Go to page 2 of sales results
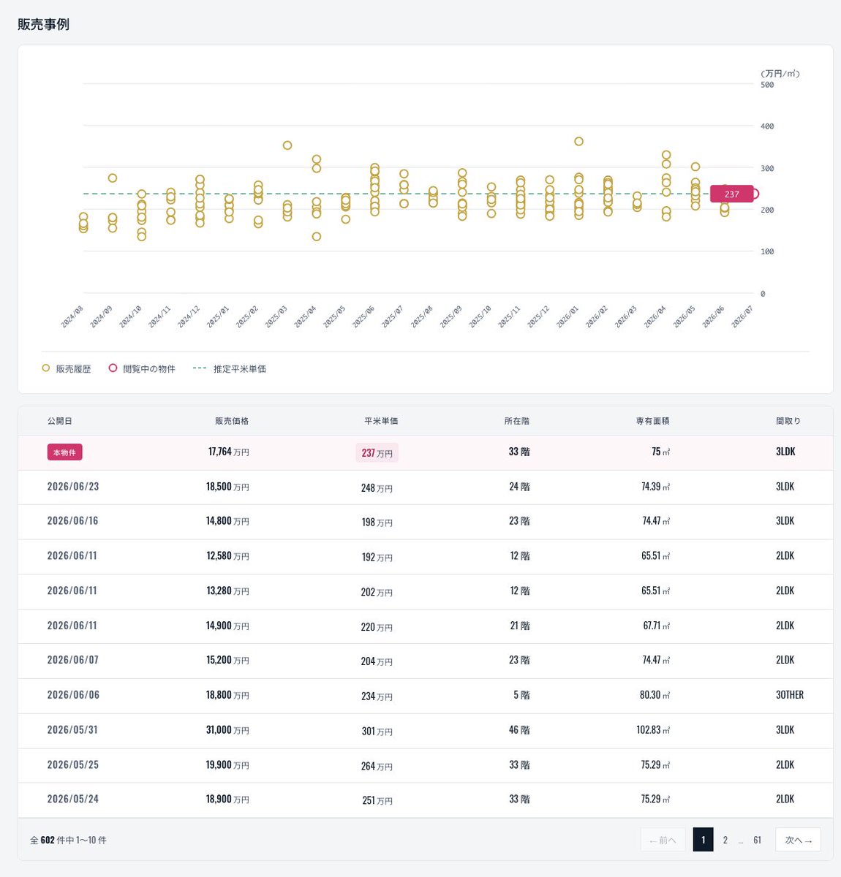Viewport: 841px width, 877px height. click(x=725, y=840)
